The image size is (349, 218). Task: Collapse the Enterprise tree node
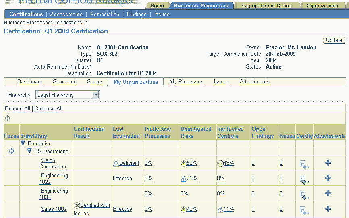(x=23, y=143)
